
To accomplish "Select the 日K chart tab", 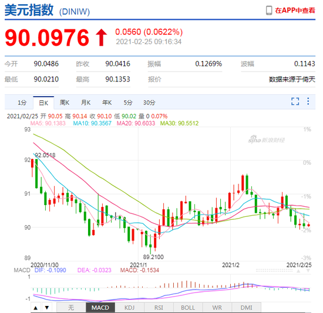I will [x=43, y=103].
